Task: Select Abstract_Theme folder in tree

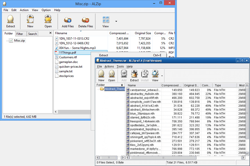Action: (115, 89)
